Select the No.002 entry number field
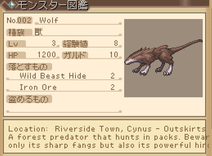The height and width of the screenshot is (156, 212). click(x=19, y=20)
